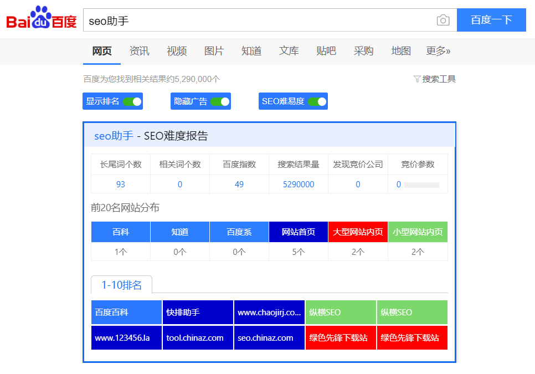
Task: Click the search tools funnel icon
Action: click(x=416, y=79)
